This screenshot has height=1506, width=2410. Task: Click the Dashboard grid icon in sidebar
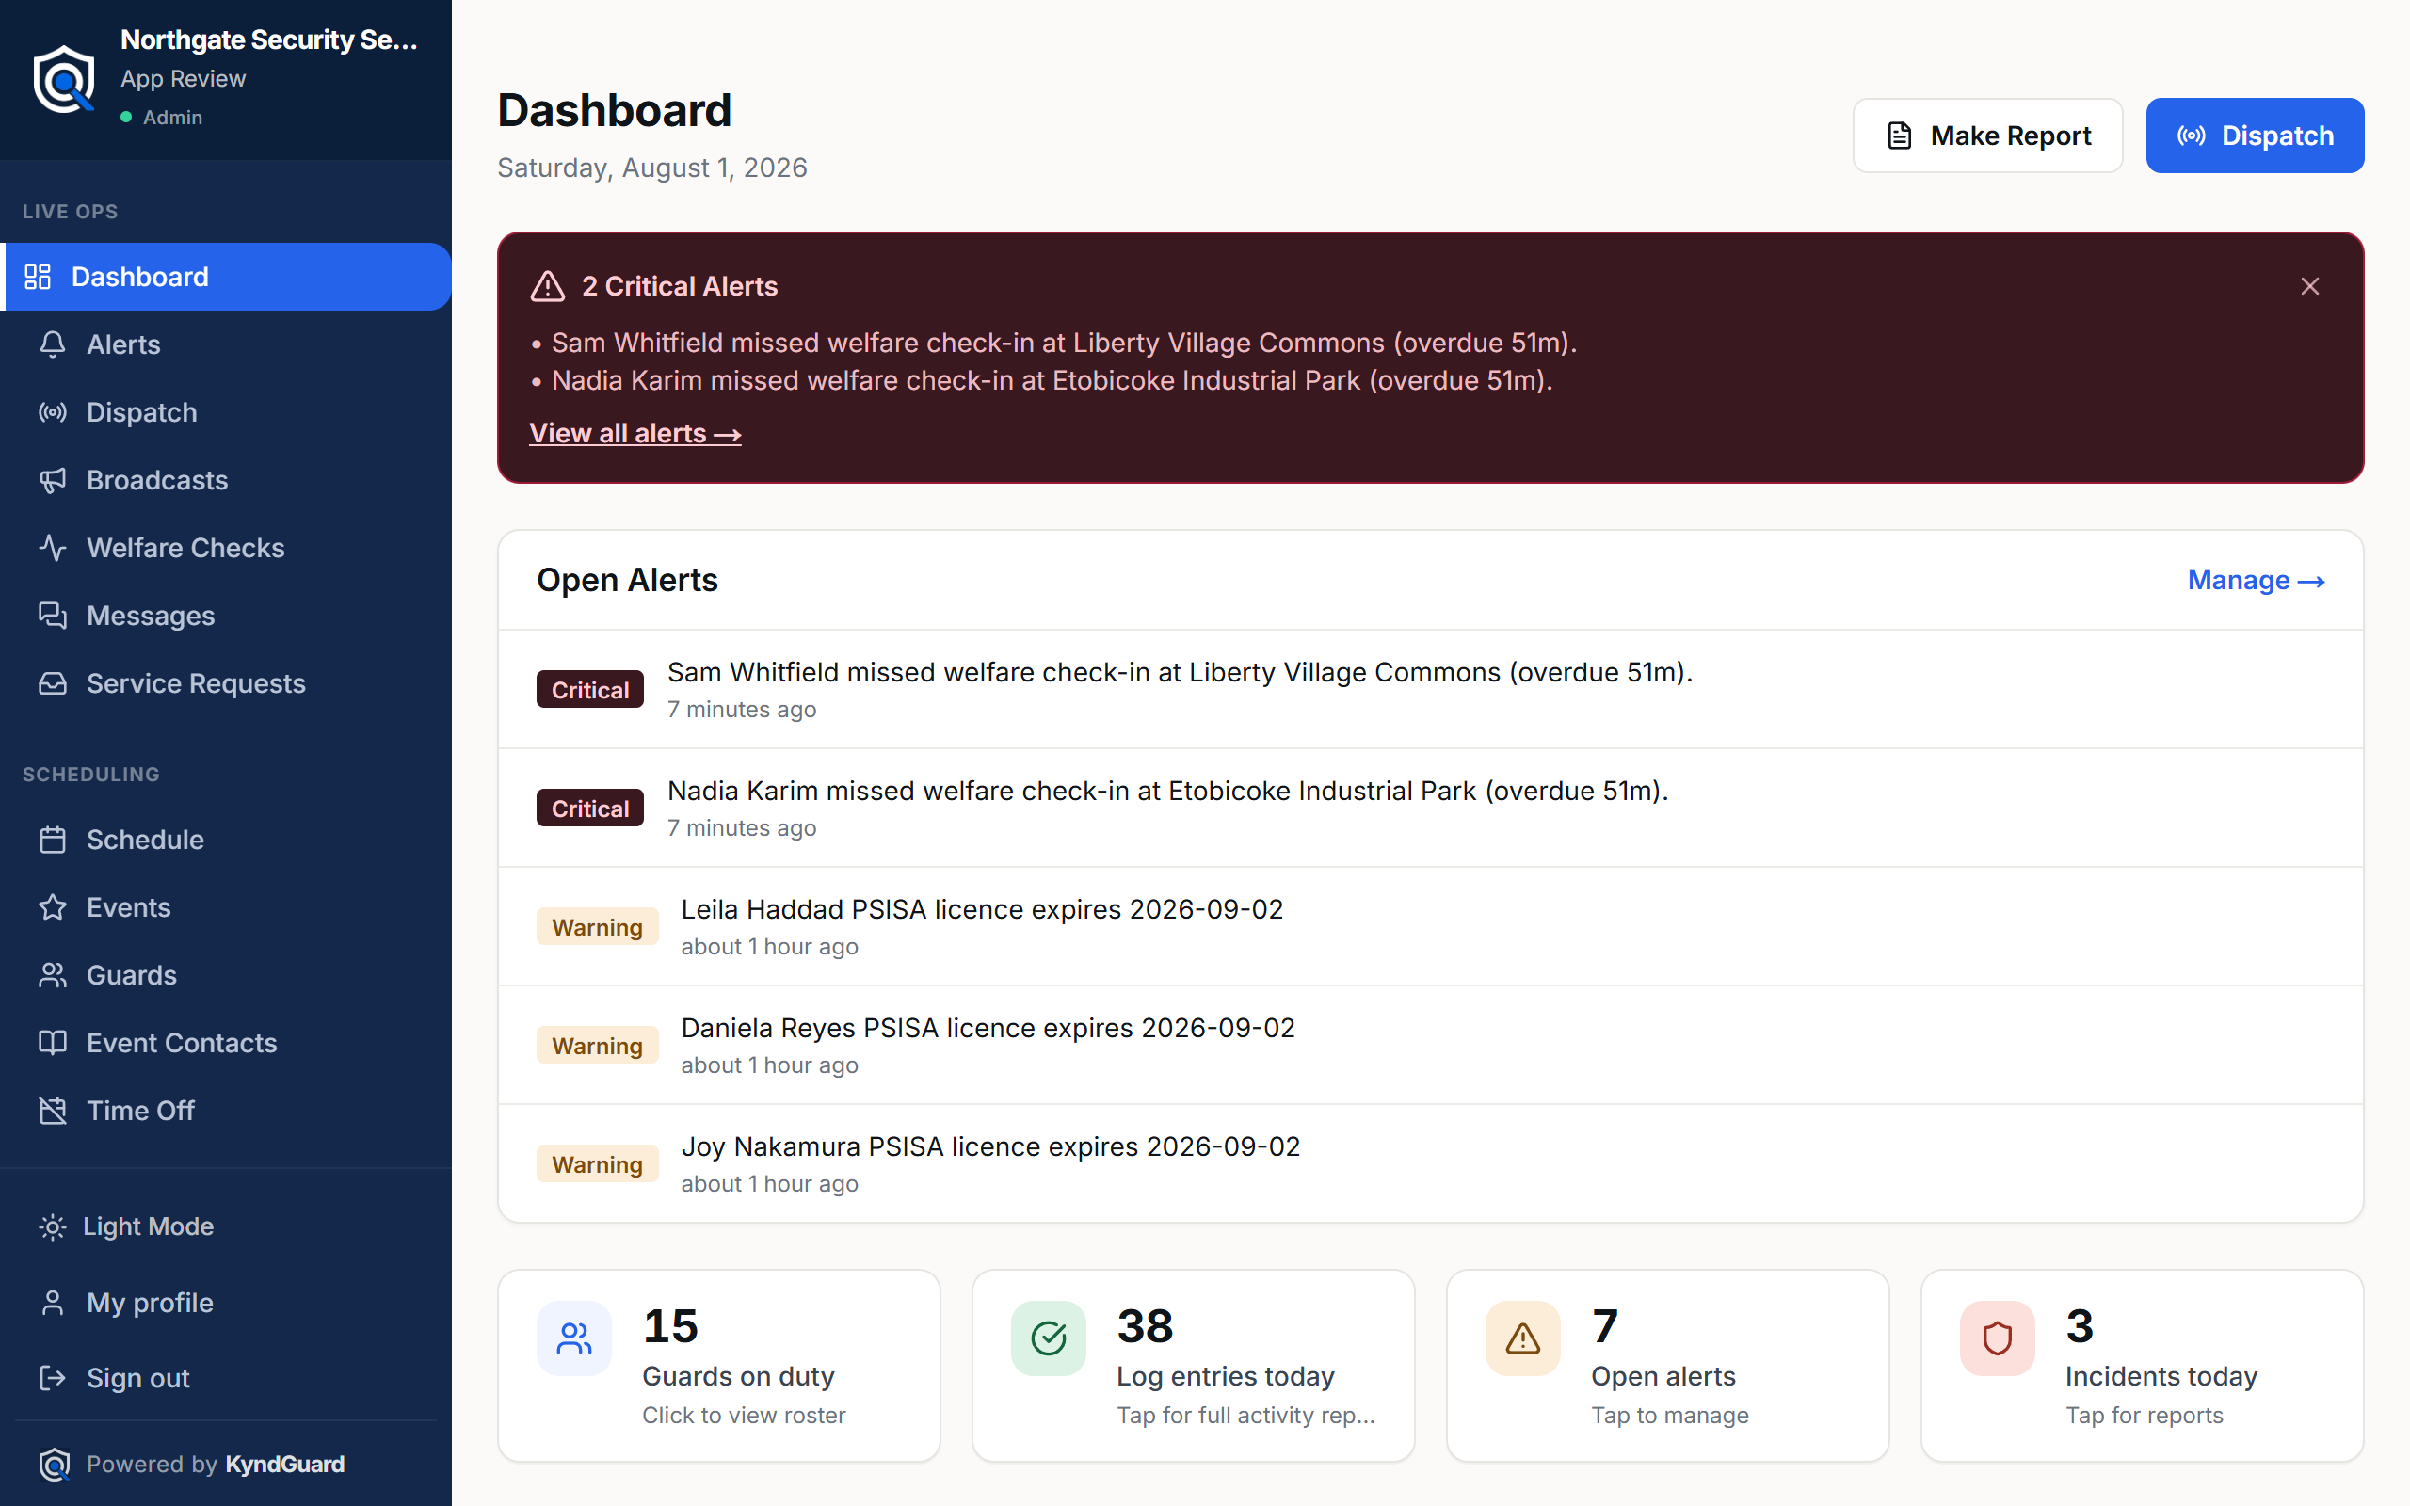[38, 277]
